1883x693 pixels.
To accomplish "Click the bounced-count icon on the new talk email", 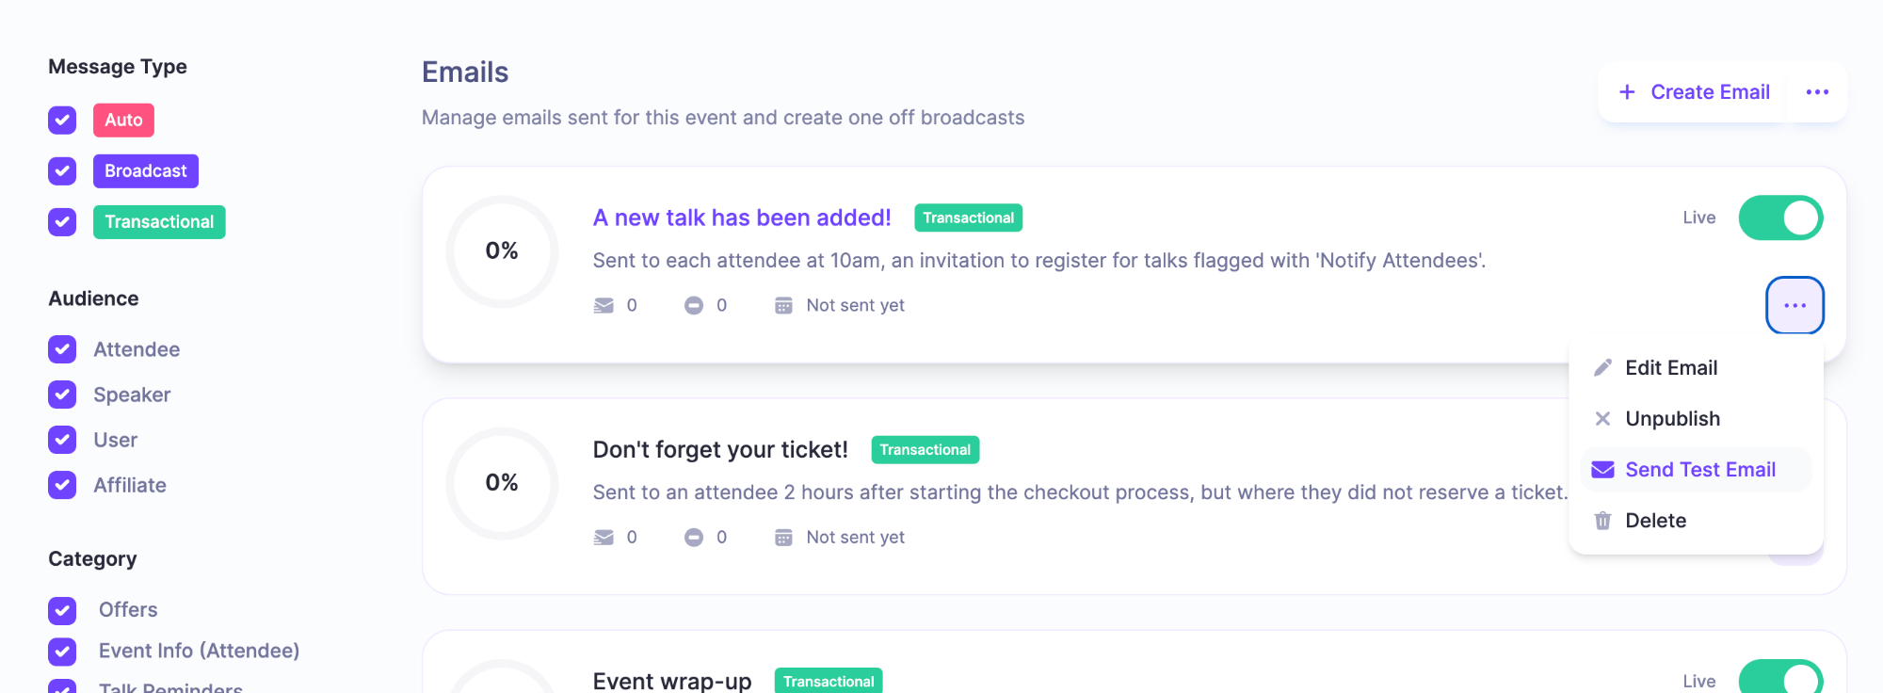I will (694, 305).
